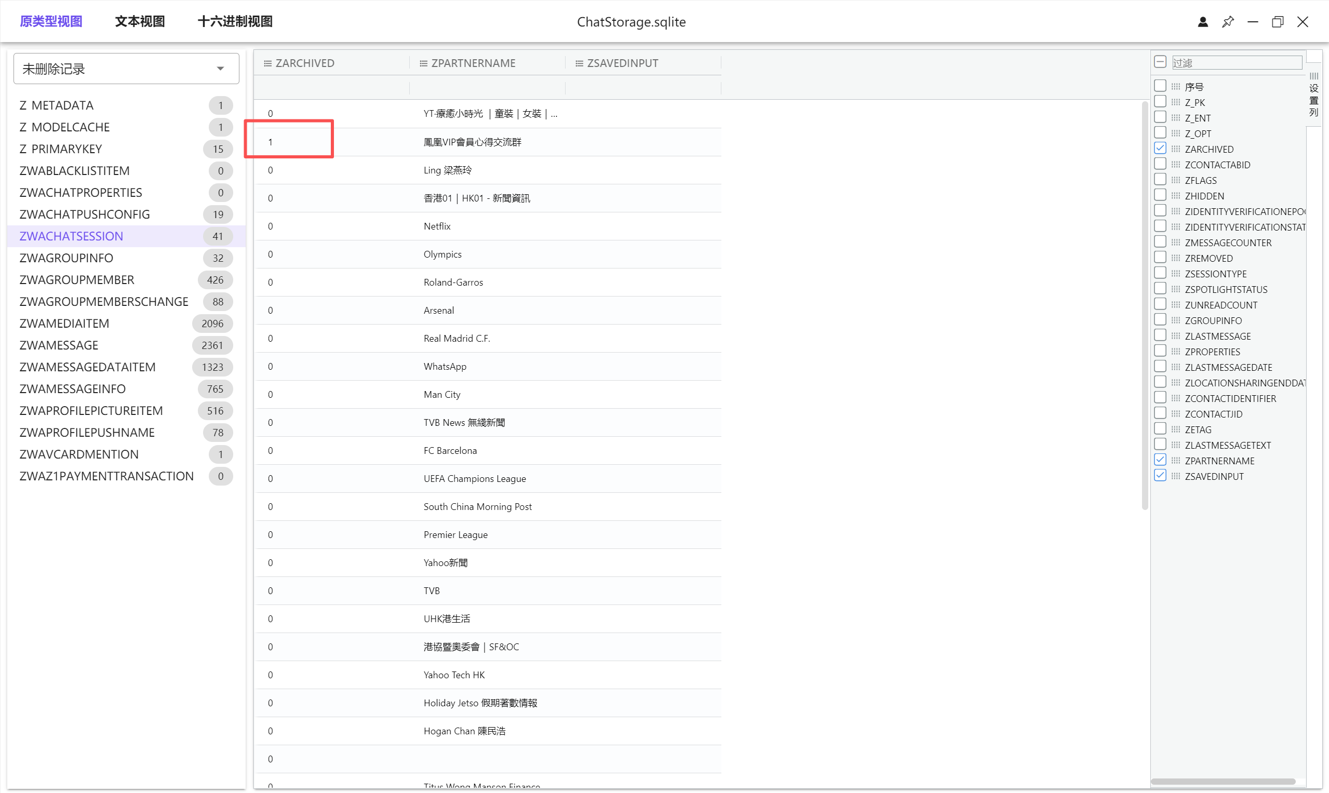This screenshot has width=1329, height=793.
Task: Click the pin window icon
Action: tap(1227, 22)
